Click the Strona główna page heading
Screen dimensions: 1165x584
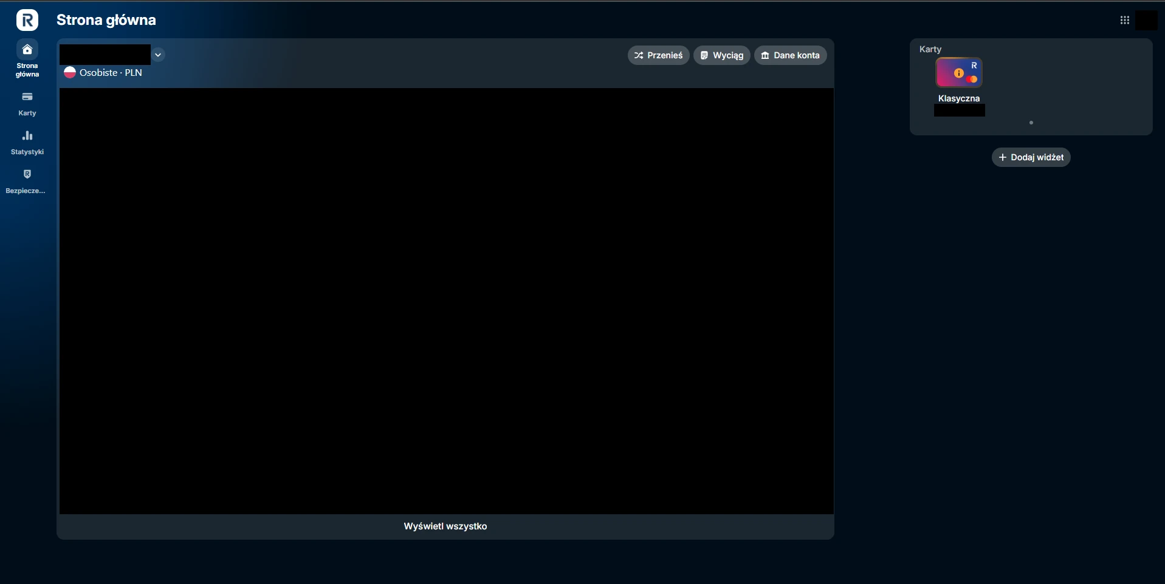tap(106, 20)
